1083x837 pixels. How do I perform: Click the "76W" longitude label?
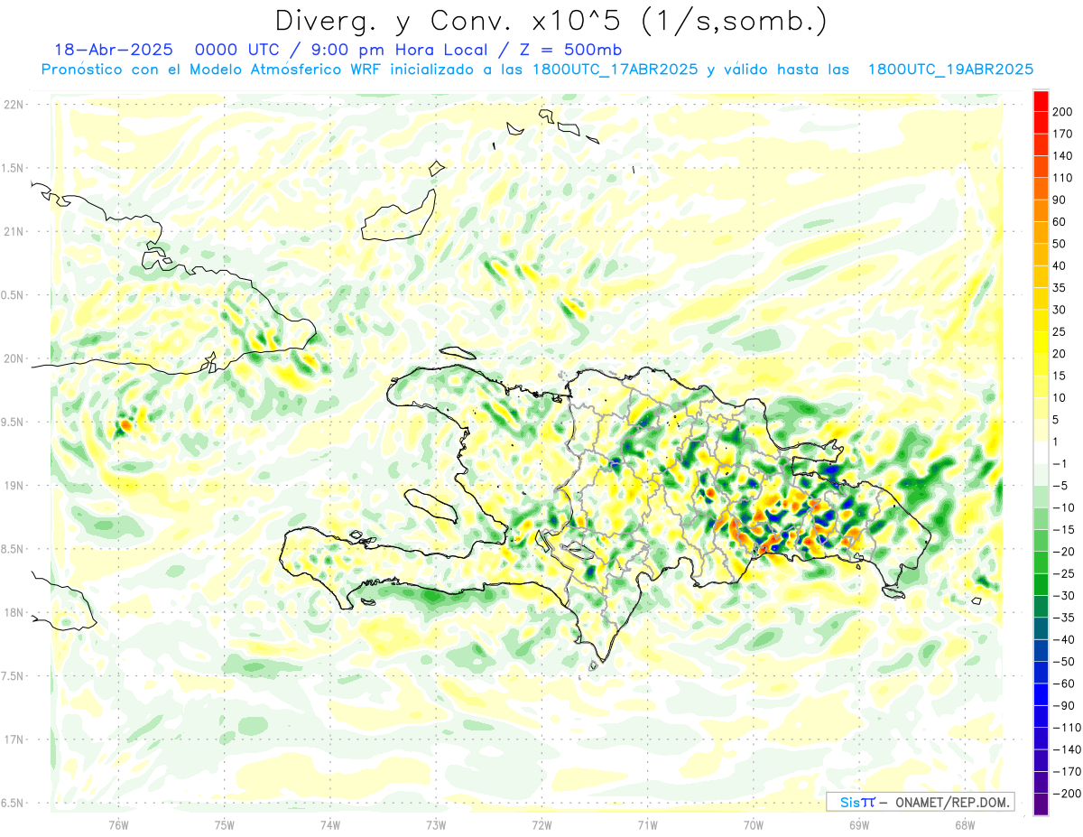118,824
